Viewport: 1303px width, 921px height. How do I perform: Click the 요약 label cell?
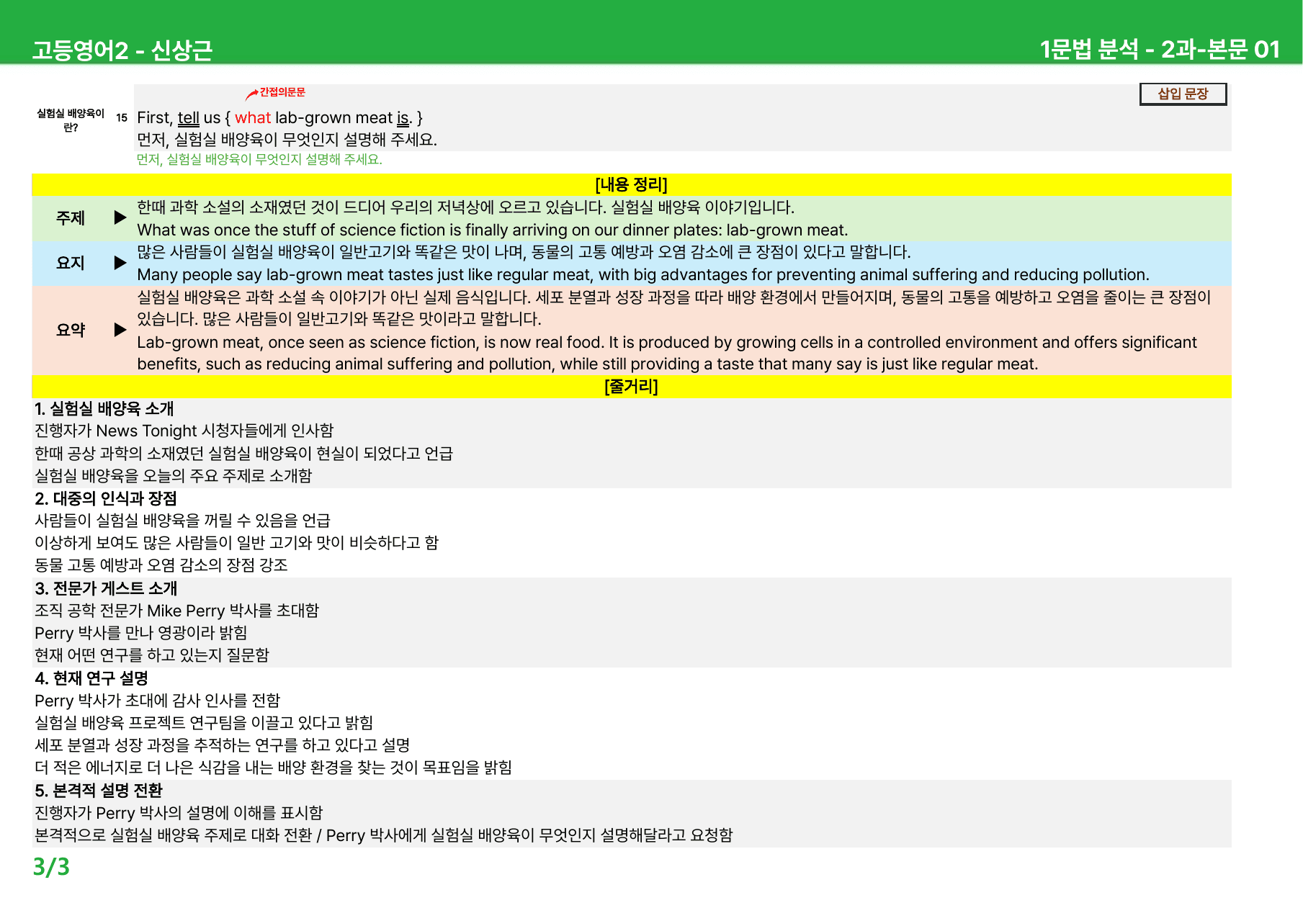tap(71, 330)
